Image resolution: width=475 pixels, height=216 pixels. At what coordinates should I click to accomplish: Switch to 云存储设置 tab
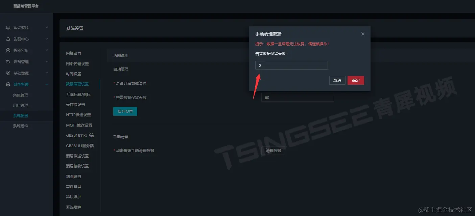[75, 105]
